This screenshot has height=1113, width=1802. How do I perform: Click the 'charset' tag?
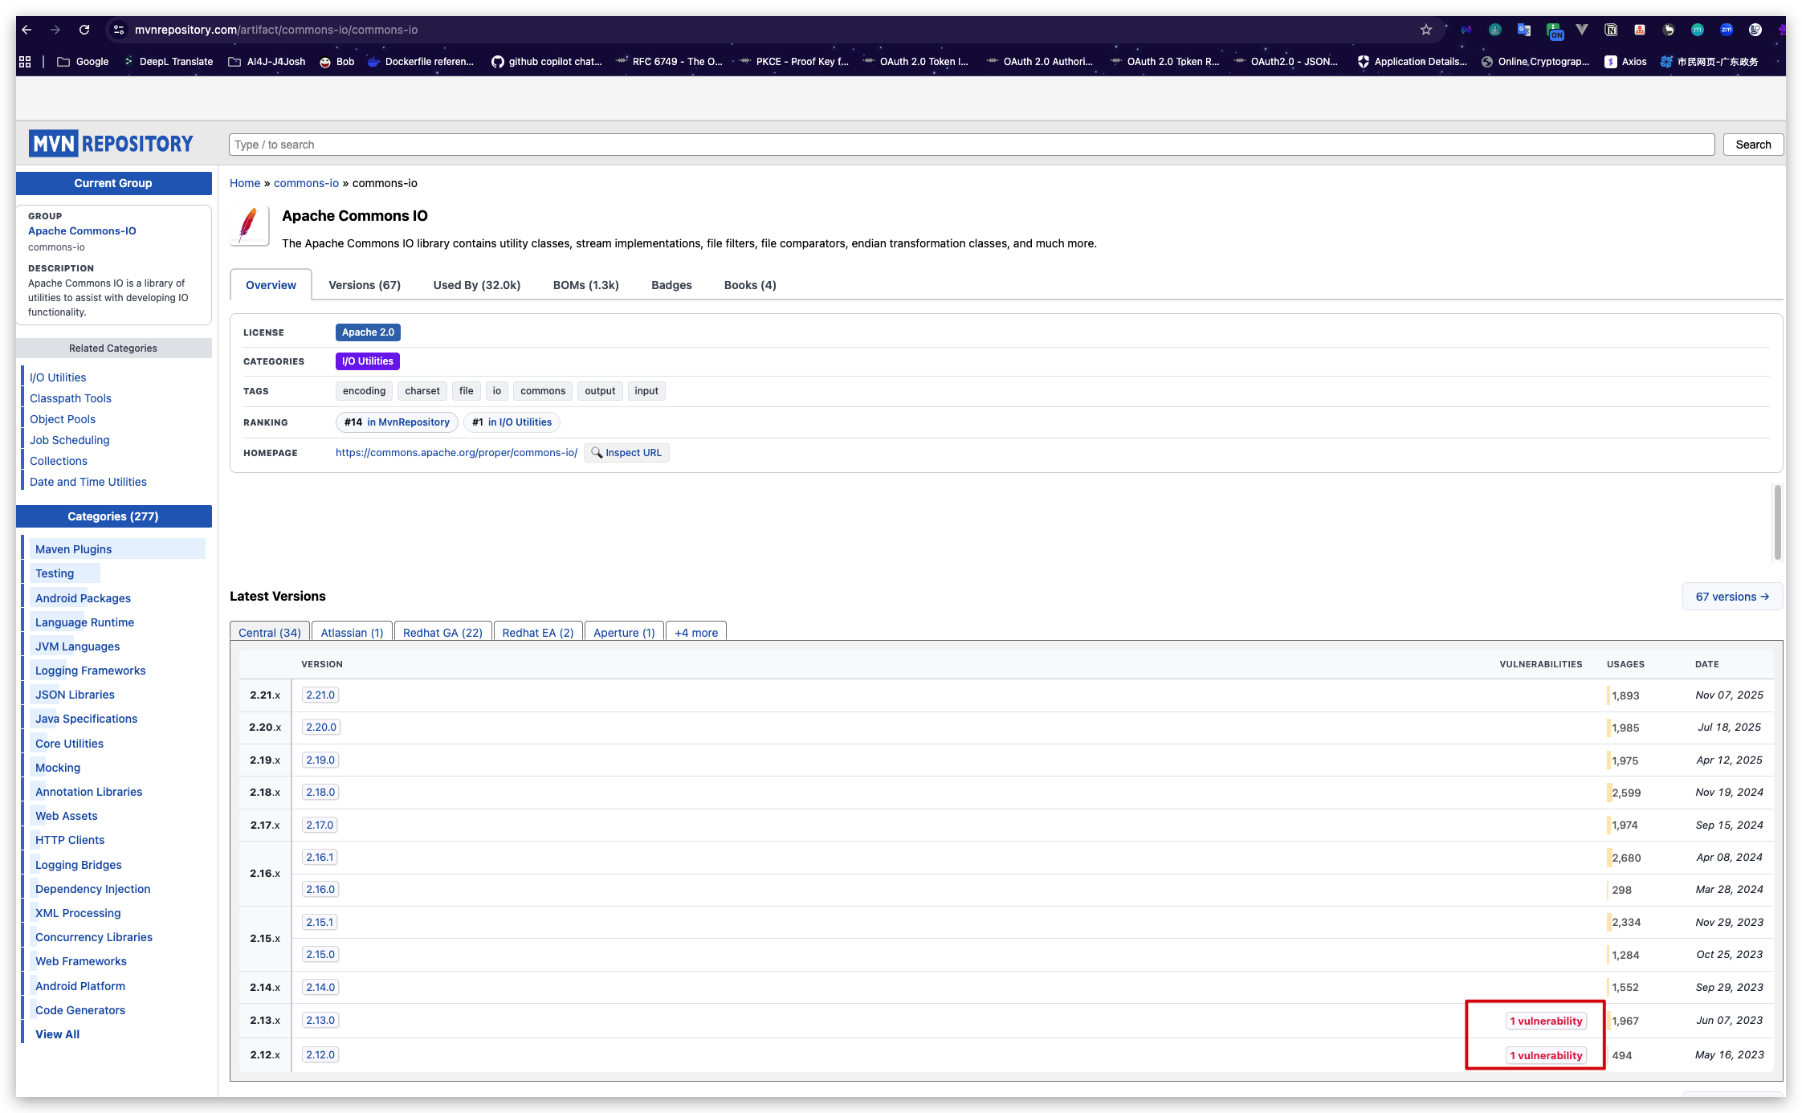(x=422, y=391)
